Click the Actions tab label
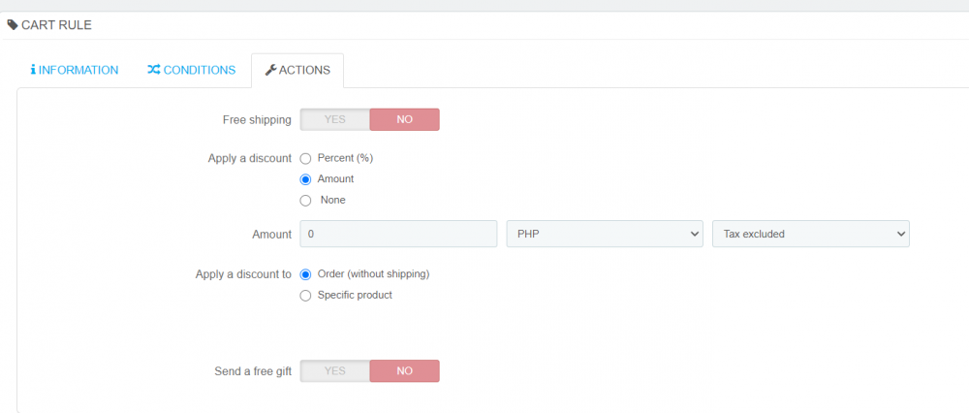Image resolution: width=969 pixels, height=413 pixels. pyautogui.click(x=304, y=71)
